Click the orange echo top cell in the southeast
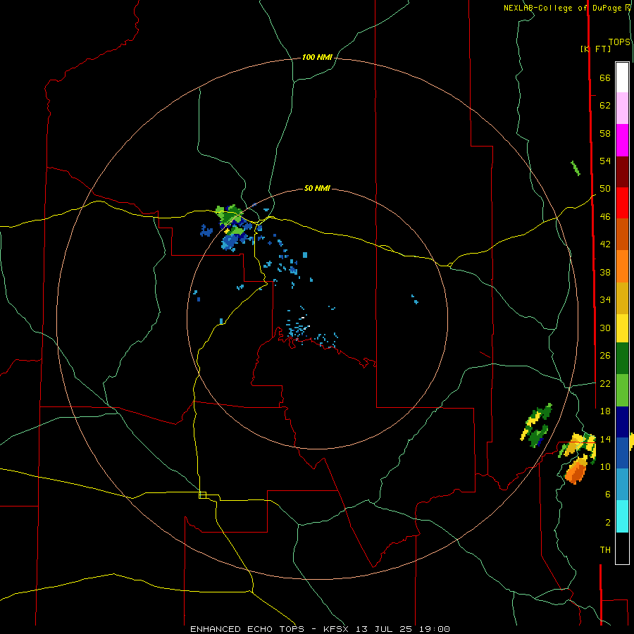This screenshot has width=634, height=634. [576, 471]
